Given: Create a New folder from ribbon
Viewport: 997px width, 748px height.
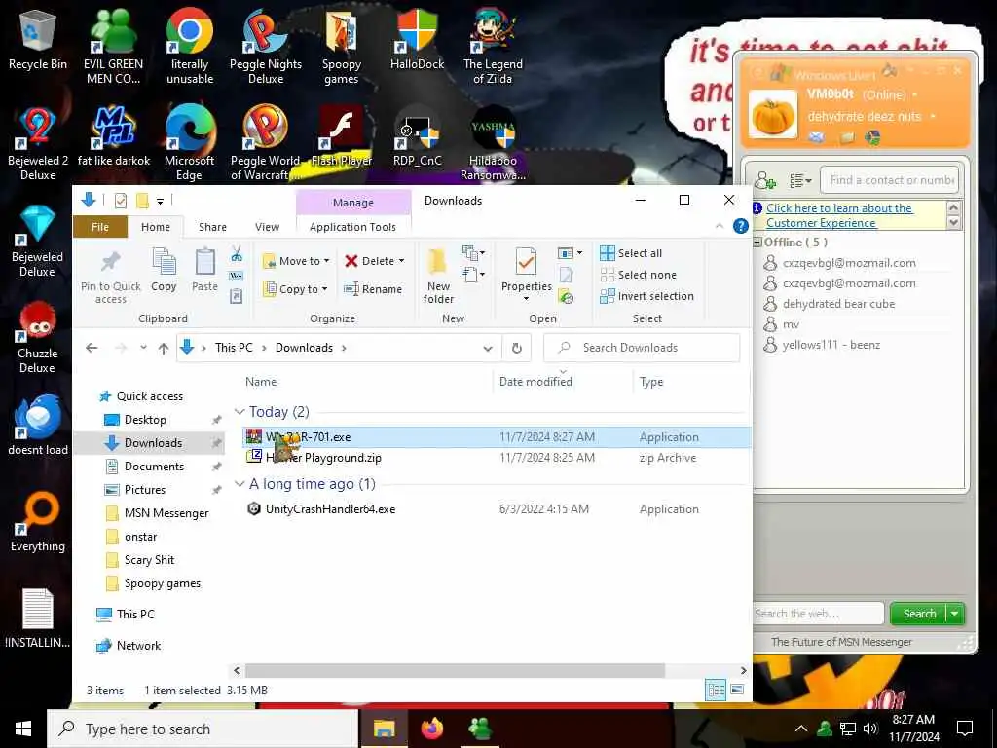Looking at the screenshot, I should pos(439,277).
